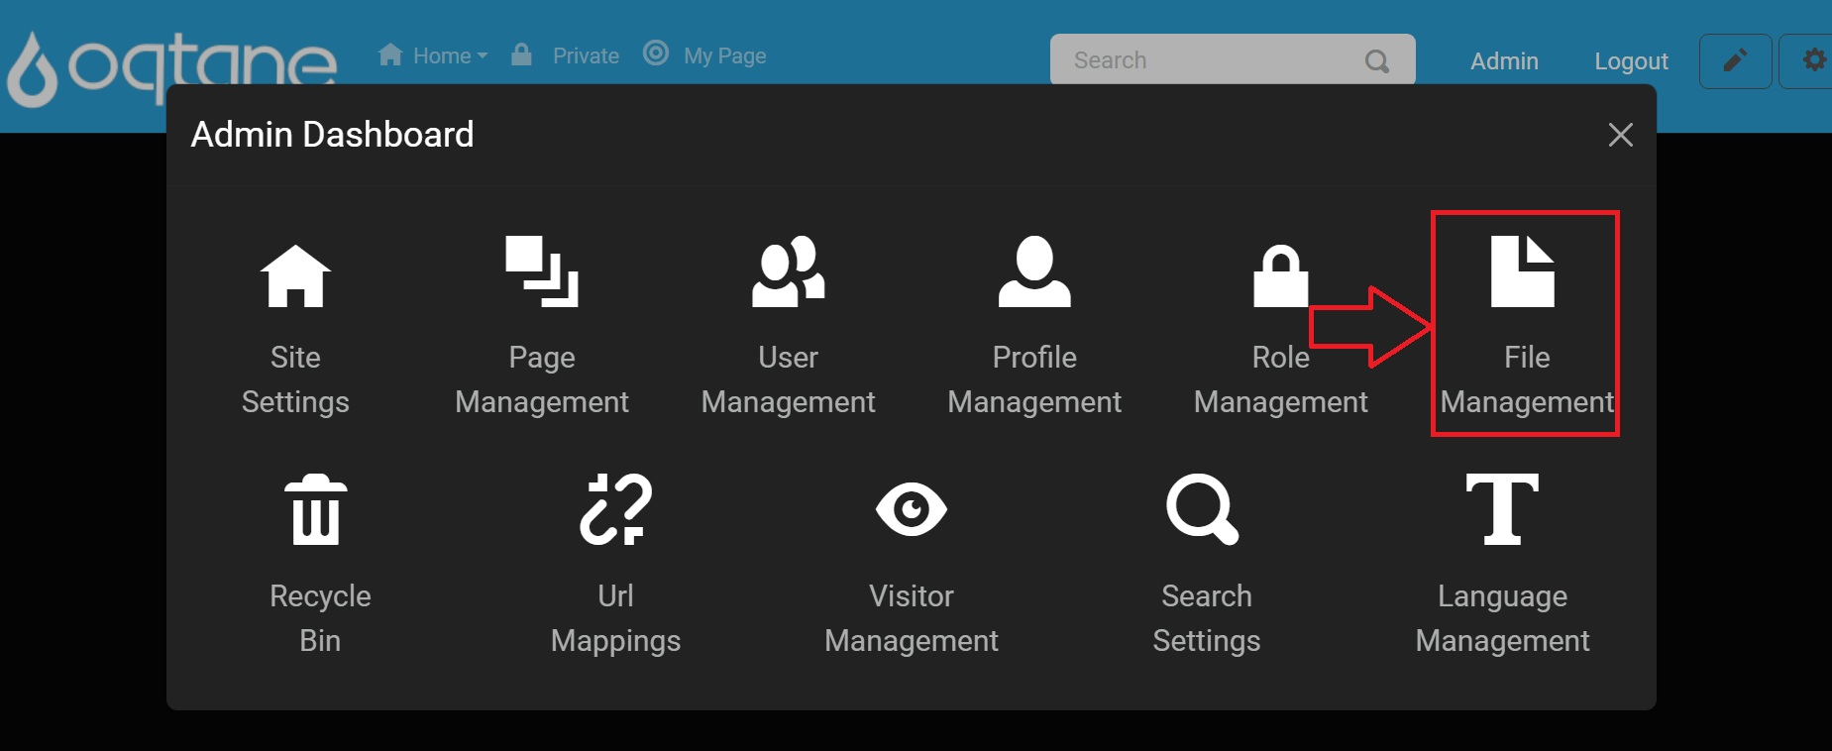Click the Visitor Management label
This screenshot has height=751, width=1832.
click(x=912, y=618)
